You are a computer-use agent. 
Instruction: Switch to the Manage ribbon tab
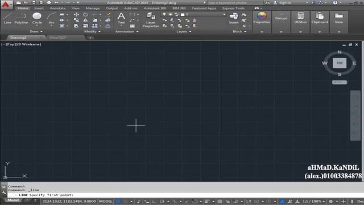click(93, 8)
